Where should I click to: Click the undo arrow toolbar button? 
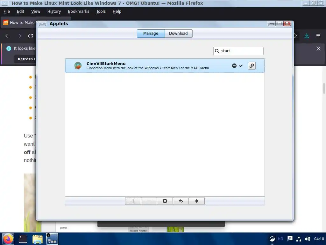181,201
